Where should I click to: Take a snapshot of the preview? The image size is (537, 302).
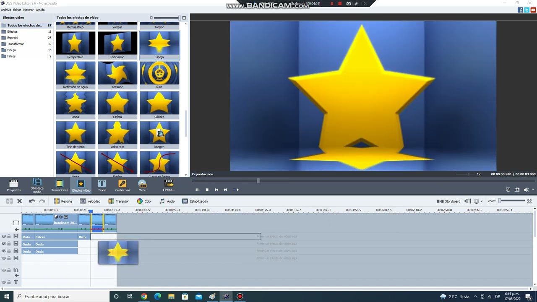tap(517, 190)
